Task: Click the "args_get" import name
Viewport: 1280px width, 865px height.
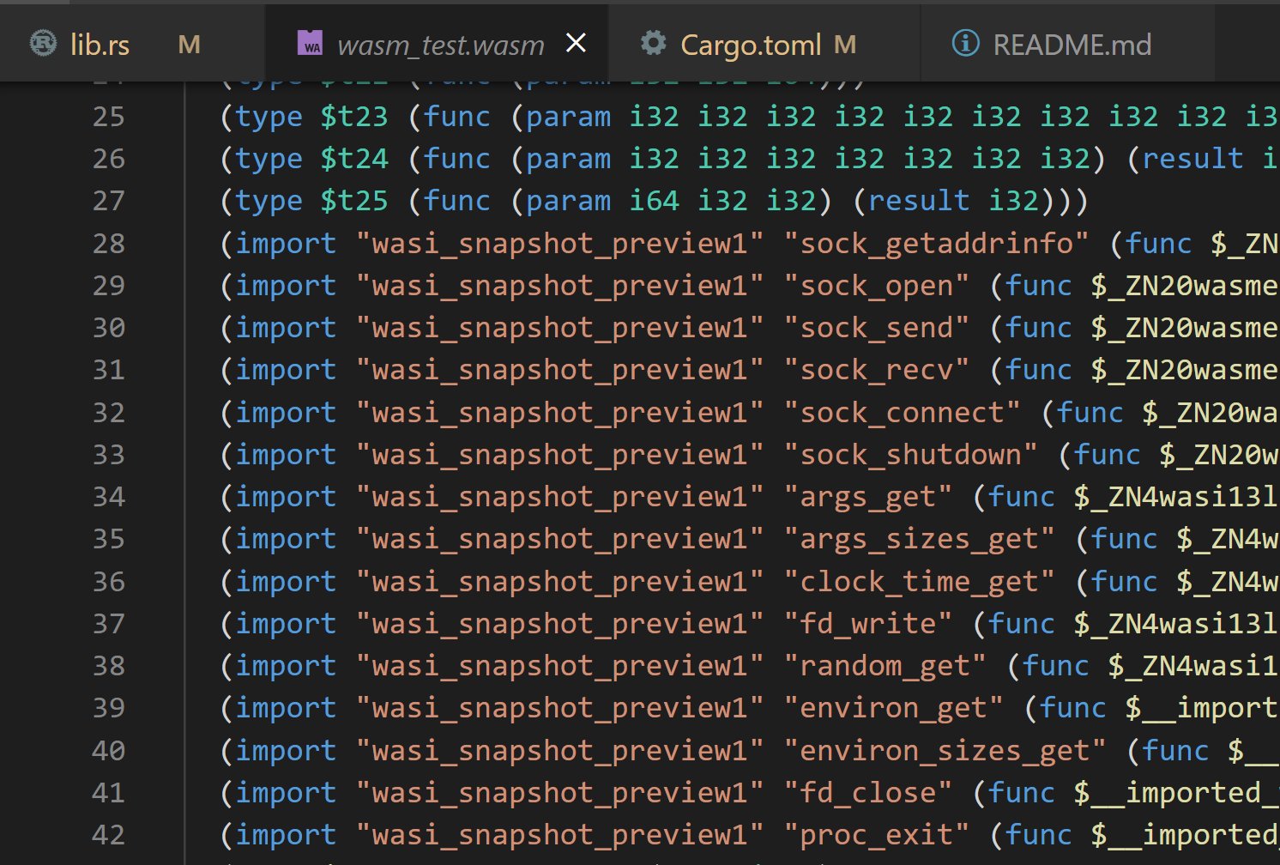Action: (x=868, y=497)
